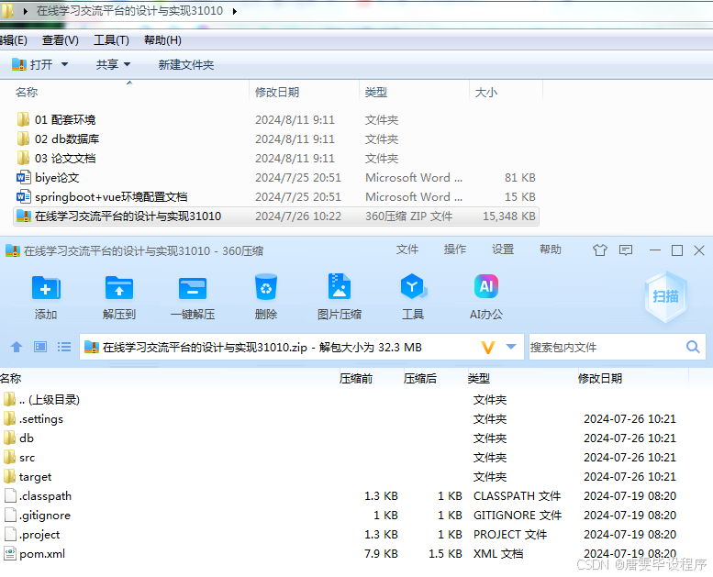The height and width of the screenshot is (577, 713).
Task: Sort Explorer files by 大小 column
Action: tap(485, 93)
